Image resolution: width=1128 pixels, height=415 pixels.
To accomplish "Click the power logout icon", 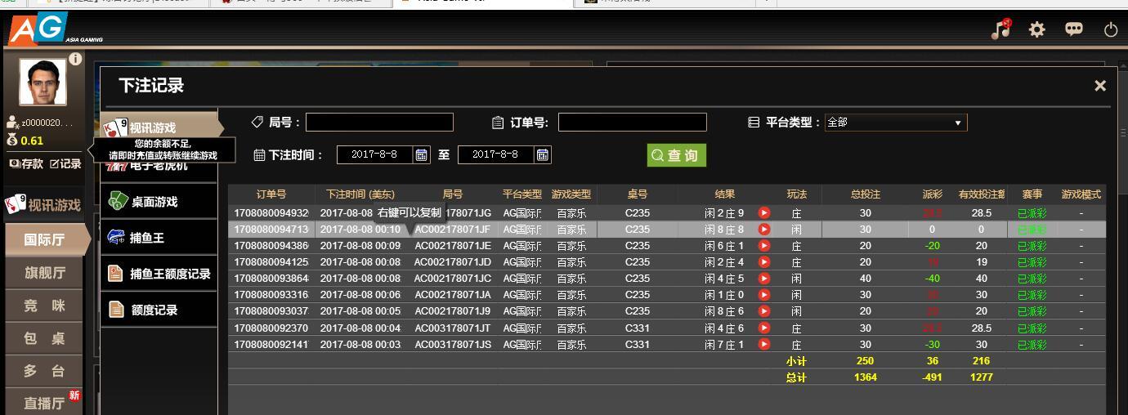I will tap(1110, 30).
